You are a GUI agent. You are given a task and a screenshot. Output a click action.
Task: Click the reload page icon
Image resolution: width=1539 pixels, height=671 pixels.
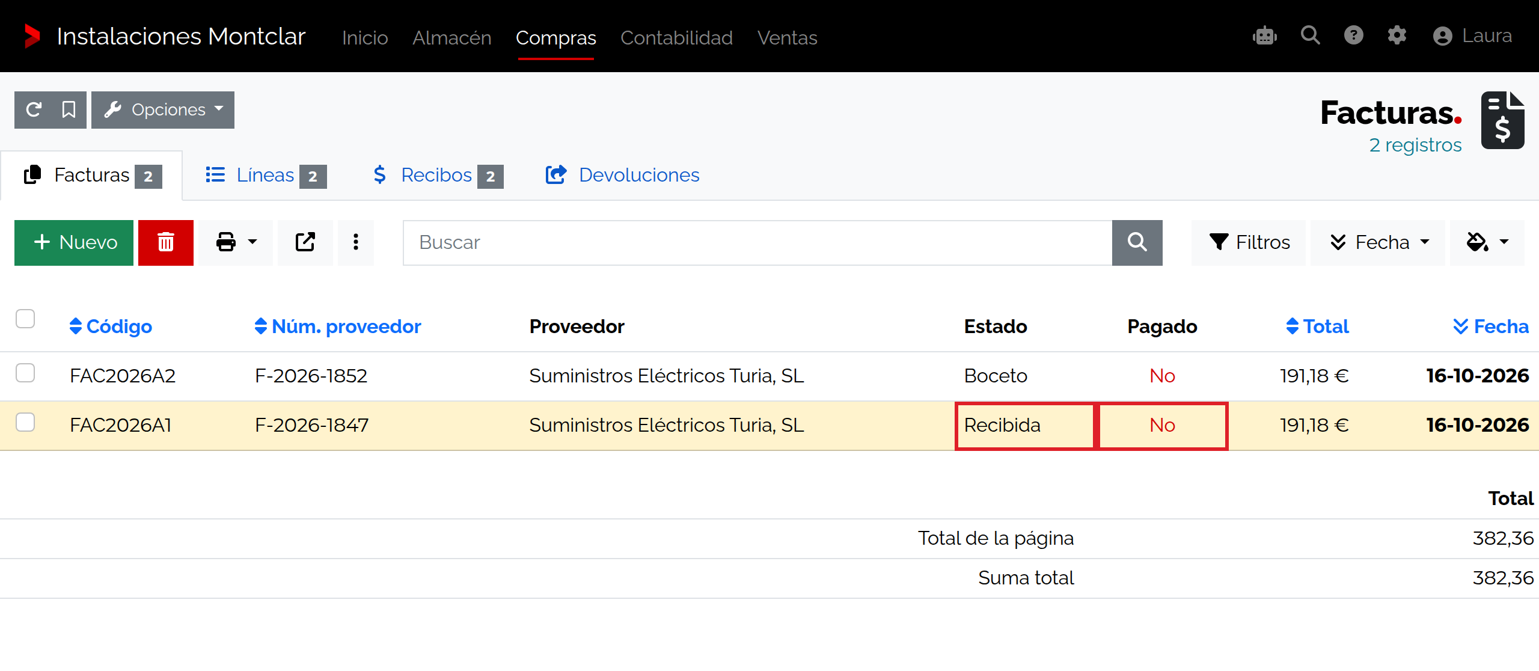click(x=34, y=110)
